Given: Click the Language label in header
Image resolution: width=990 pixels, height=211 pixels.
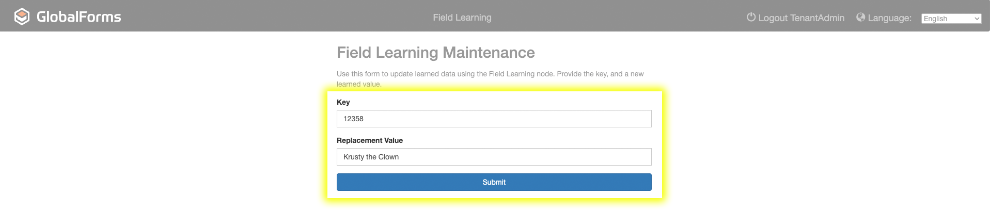Looking at the screenshot, I should 889,18.
